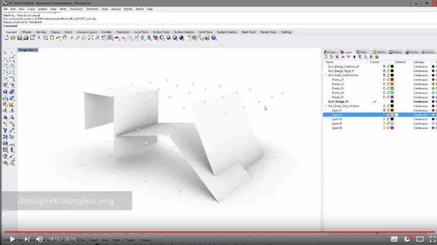
Task: Click the New layer icon in Layers panel
Action: [x=326, y=57]
